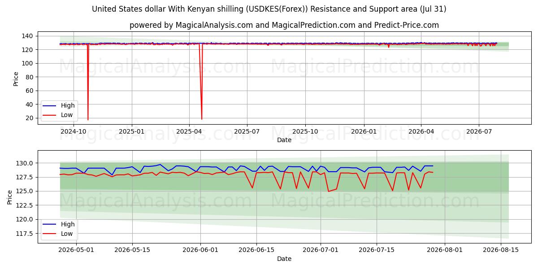Click the '2025-01' x-axis label
This screenshot has height=269, width=538.
(132, 131)
